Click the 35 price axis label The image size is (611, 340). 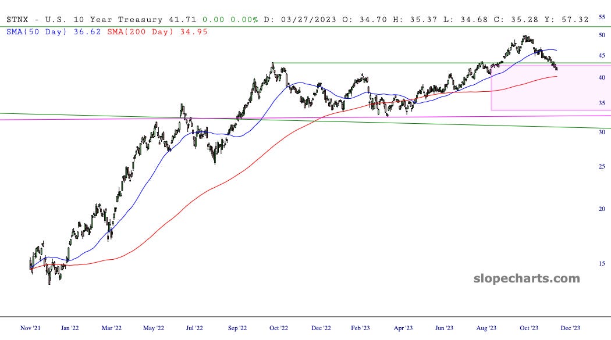pyautogui.click(x=602, y=103)
